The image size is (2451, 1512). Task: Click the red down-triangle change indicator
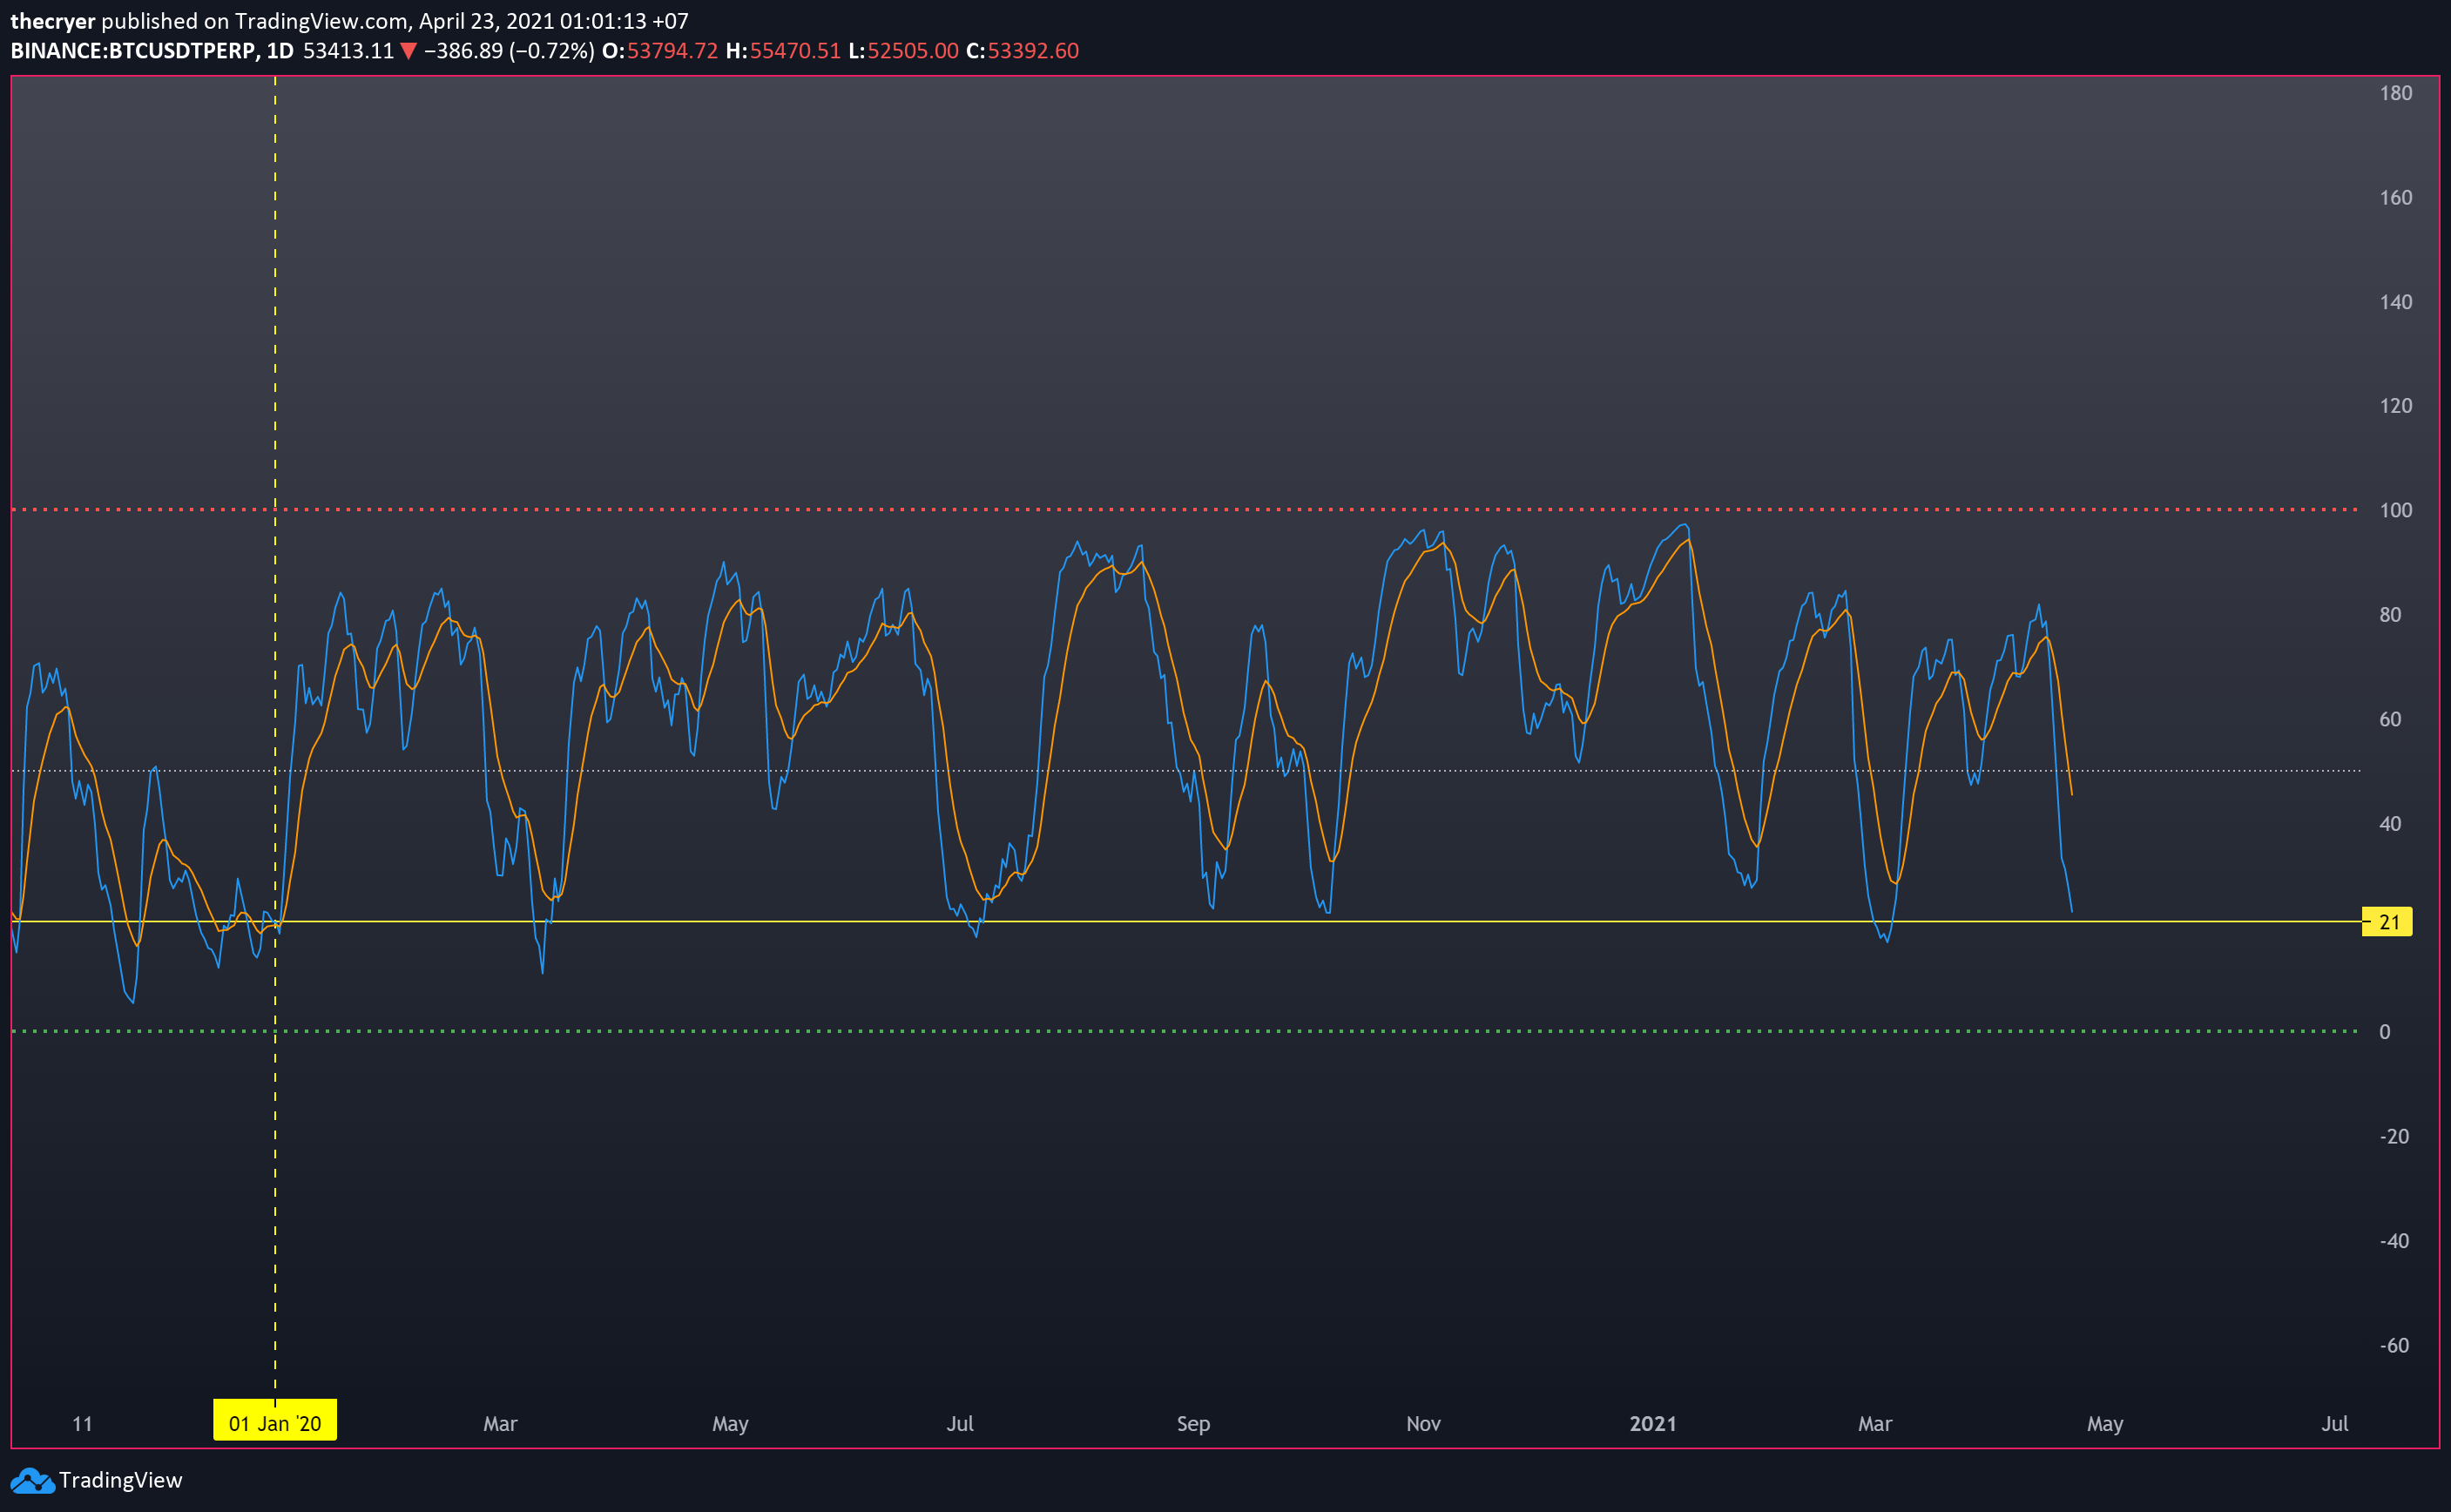point(408,51)
